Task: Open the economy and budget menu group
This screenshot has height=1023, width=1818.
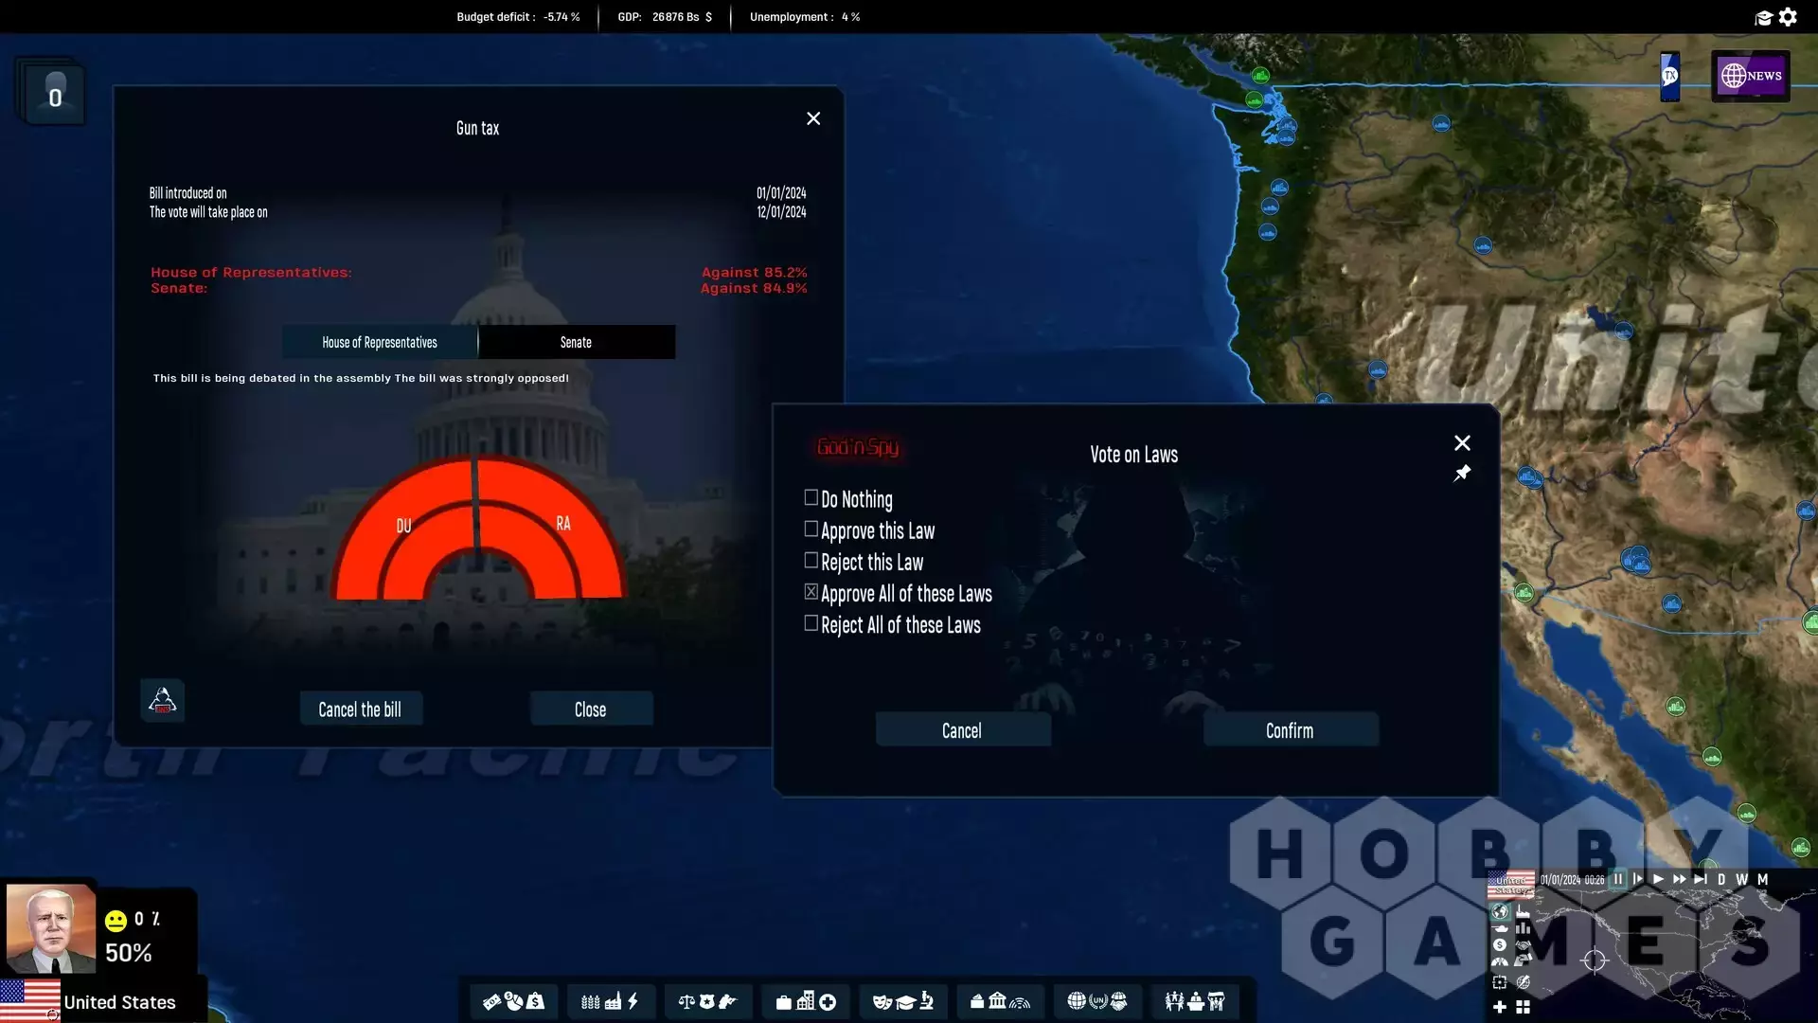Action: click(x=513, y=1001)
